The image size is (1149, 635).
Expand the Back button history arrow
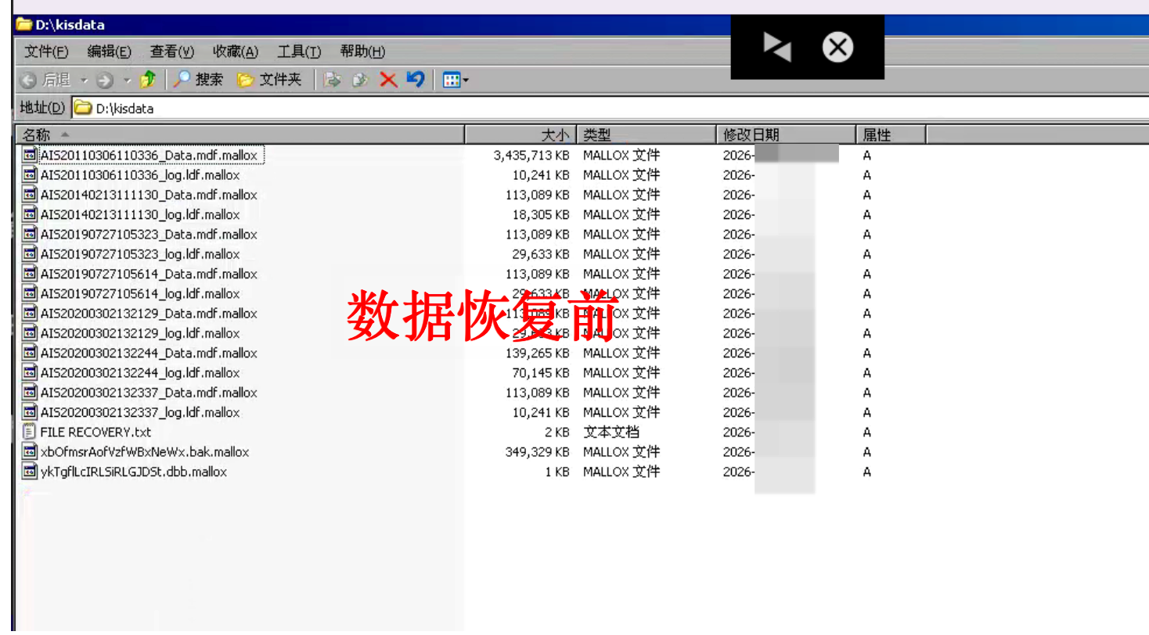(x=85, y=81)
